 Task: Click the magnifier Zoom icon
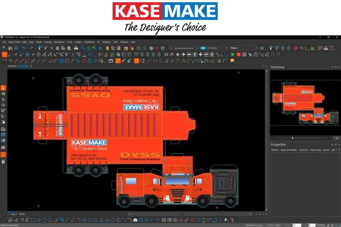pos(82,48)
